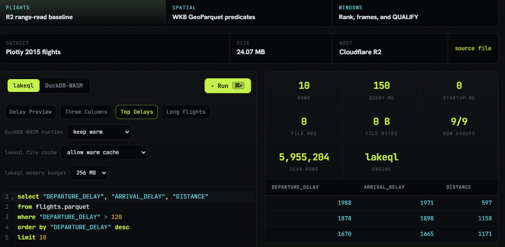
Task: Click the 'from flights.parquet' code line
Action: [x=53, y=207]
